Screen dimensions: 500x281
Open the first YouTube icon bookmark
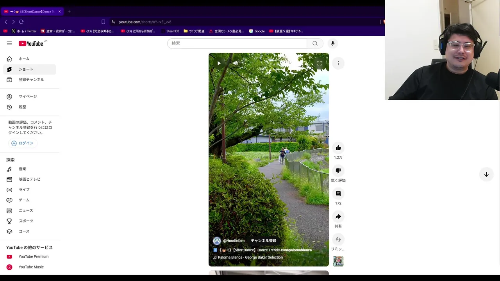5,31
